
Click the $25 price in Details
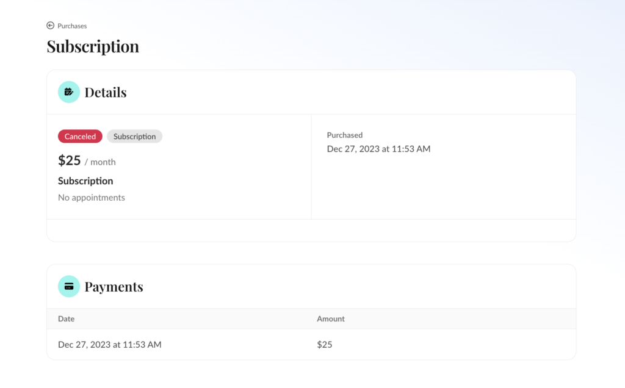70,160
